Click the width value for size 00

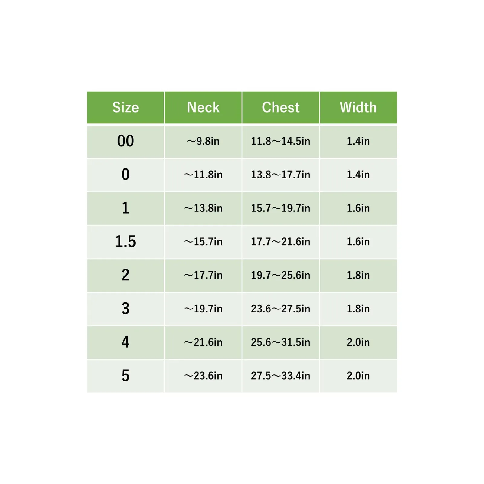click(358, 141)
